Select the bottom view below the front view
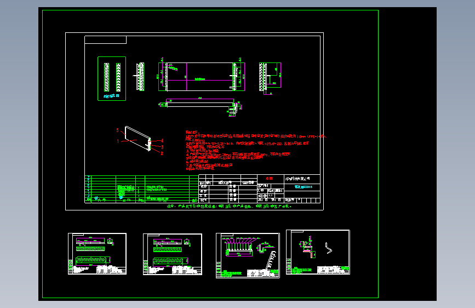Image resolution: width=475 pixels, height=308 pixels. pyautogui.click(x=200, y=107)
